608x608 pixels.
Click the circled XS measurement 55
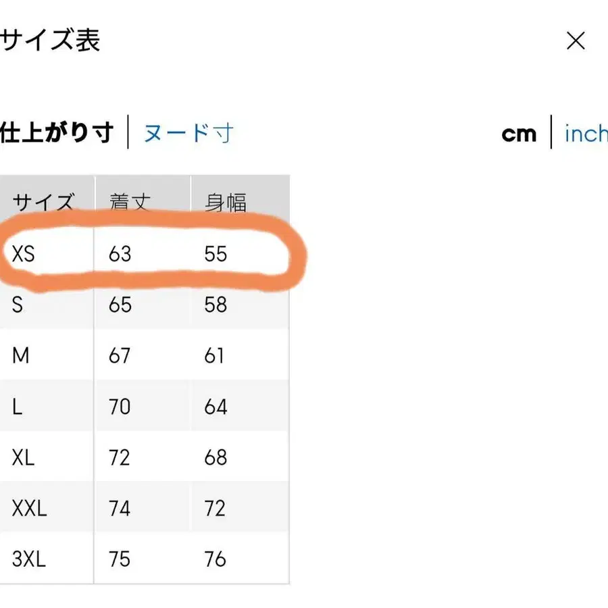(x=215, y=255)
